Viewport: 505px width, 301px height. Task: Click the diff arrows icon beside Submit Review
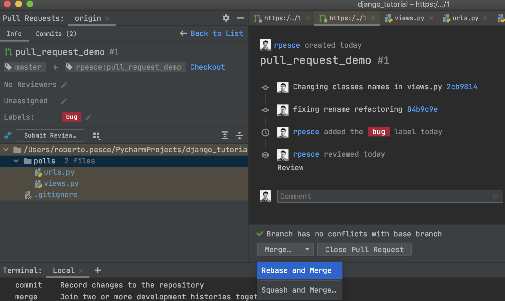[8, 135]
